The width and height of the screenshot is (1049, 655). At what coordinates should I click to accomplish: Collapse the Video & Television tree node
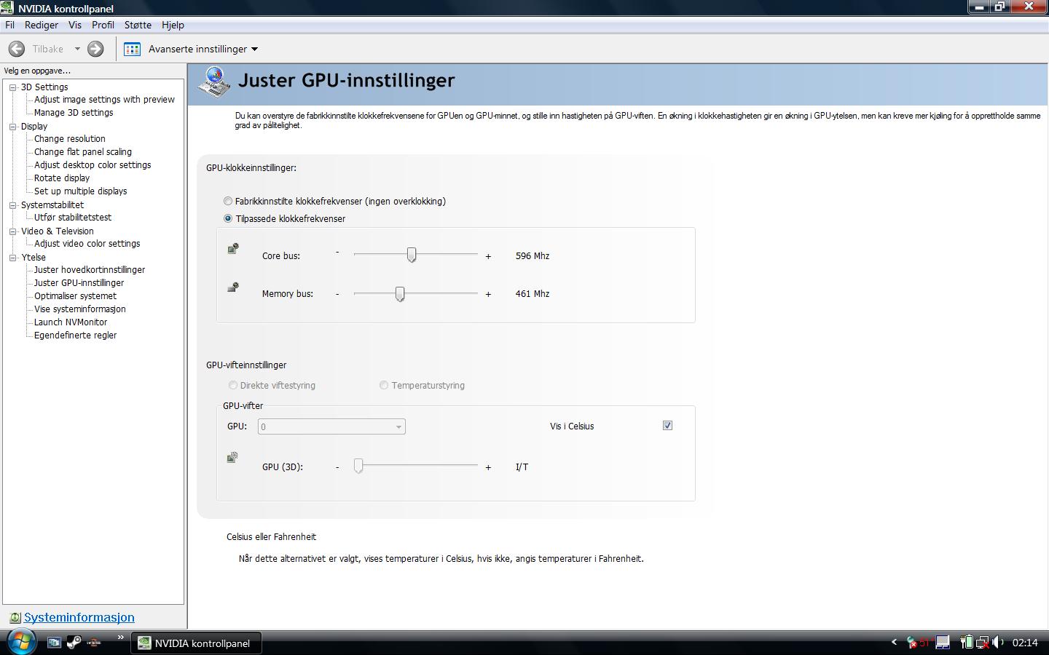pyautogui.click(x=12, y=231)
